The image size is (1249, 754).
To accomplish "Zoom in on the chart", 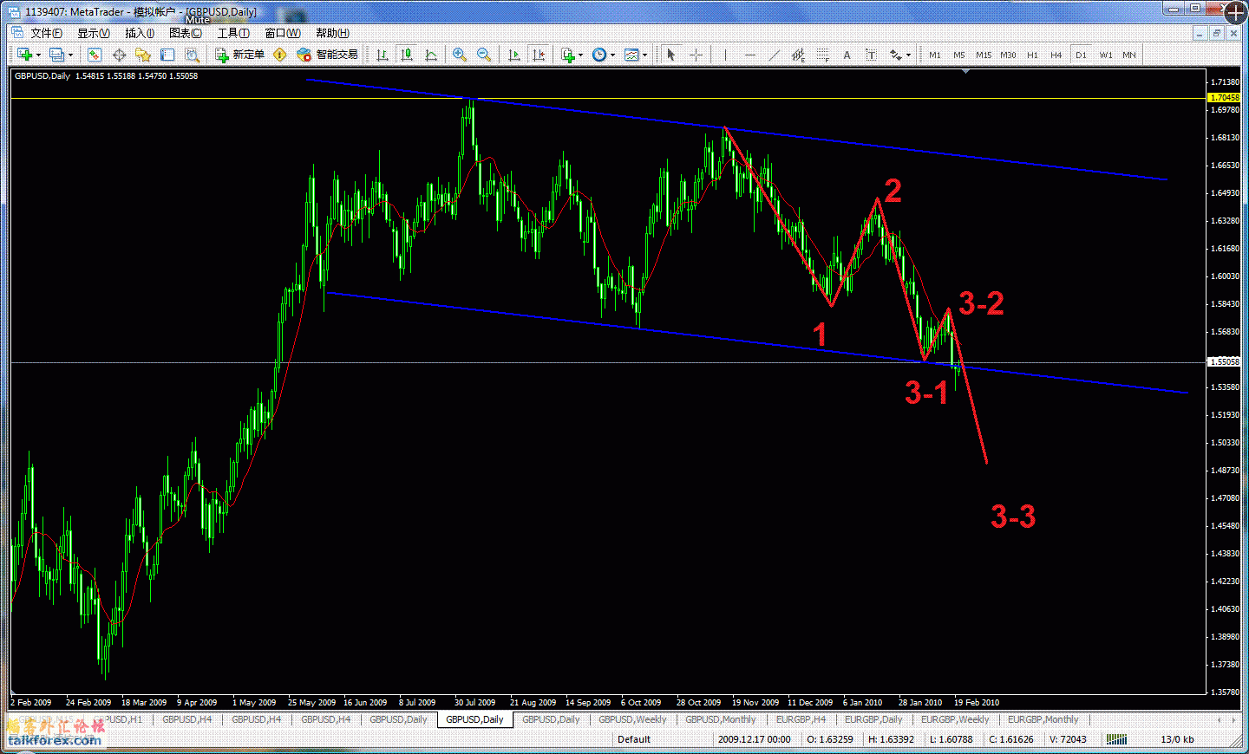I will click(x=460, y=55).
